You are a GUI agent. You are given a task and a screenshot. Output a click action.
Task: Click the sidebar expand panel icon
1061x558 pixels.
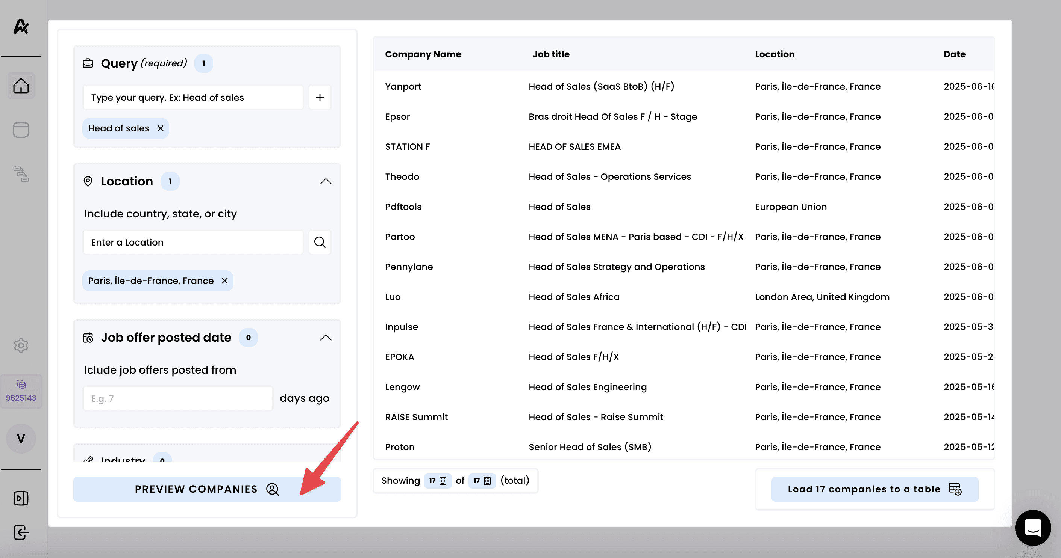tap(21, 498)
